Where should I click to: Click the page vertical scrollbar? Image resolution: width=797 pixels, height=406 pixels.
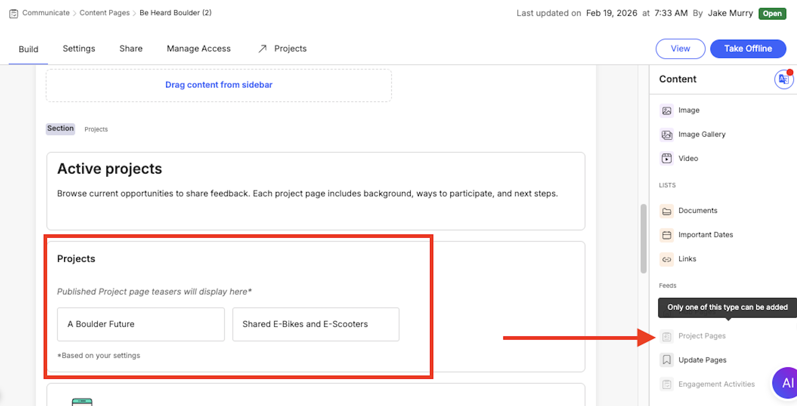point(643,239)
